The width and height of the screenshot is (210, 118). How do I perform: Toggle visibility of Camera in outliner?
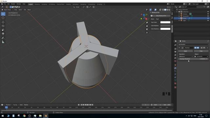(208, 14)
